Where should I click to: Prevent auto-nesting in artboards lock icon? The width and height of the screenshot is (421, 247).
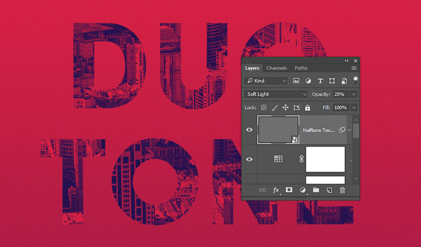pyautogui.click(x=296, y=107)
